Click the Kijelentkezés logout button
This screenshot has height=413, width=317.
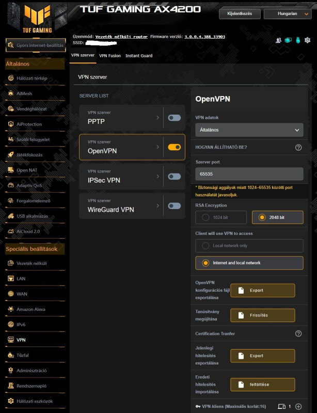(x=240, y=14)
